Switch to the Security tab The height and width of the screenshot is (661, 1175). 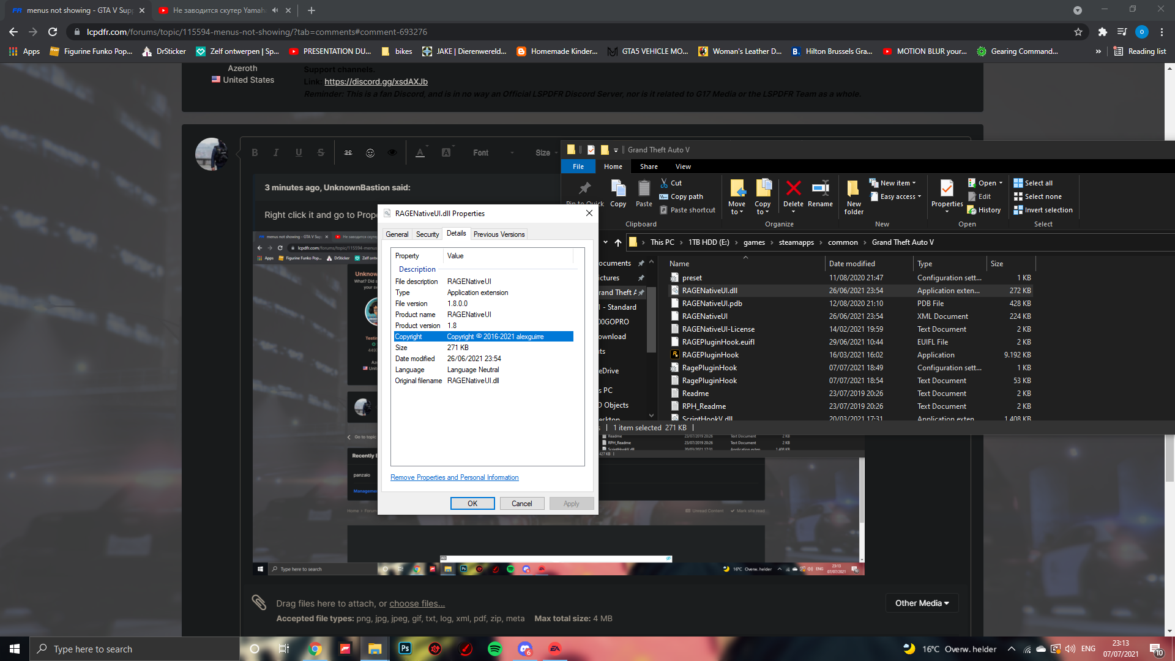[x=427, y=234]
